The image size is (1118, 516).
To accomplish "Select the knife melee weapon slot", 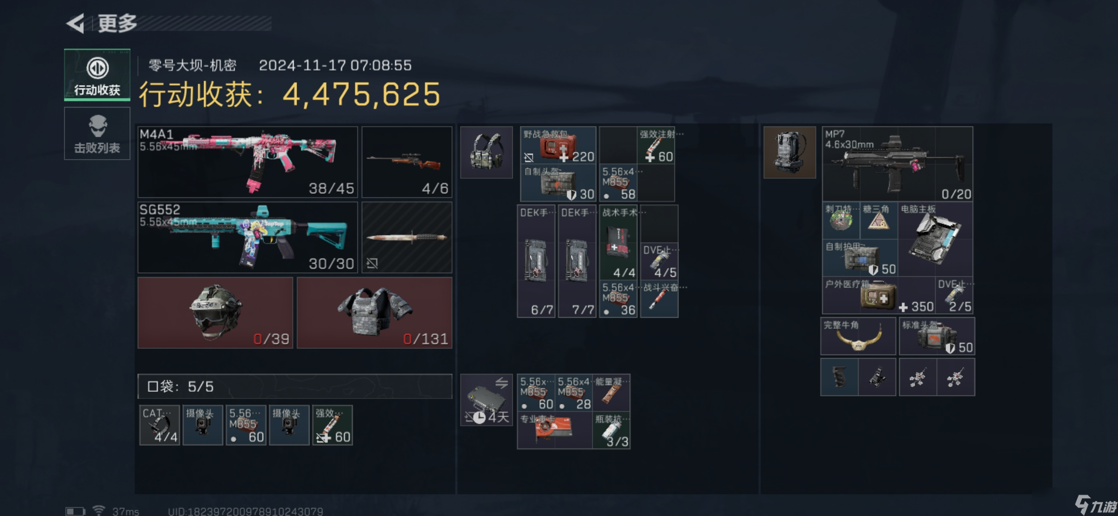I will tap(407, 237).
